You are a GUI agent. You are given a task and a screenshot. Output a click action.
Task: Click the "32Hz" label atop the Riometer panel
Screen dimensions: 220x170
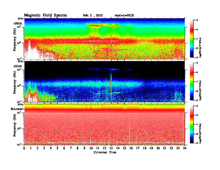21,104
